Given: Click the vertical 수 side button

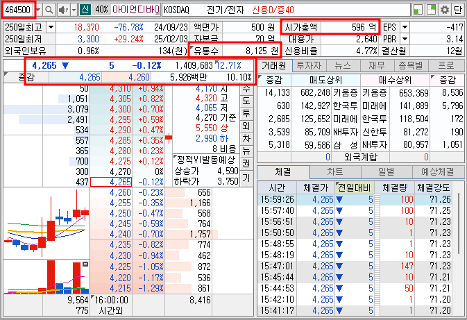Looking at the screenshot, I should (x=246, y=89).
